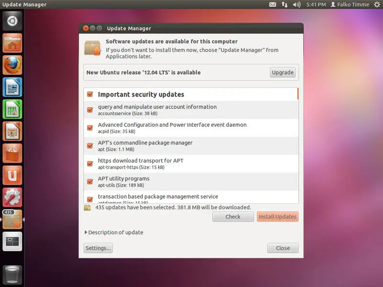Select the 'transaction based package management service' row
The height and width of the screenshot is (287, 383).
[191, 197]
